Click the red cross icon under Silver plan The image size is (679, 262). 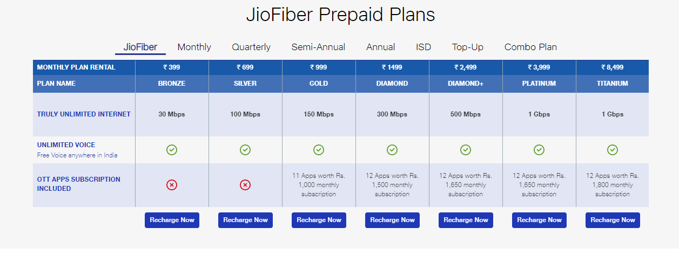(245, 185)
